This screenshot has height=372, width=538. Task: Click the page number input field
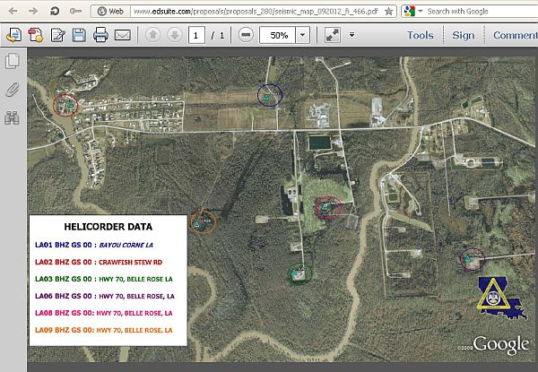(x=196, y=36)
